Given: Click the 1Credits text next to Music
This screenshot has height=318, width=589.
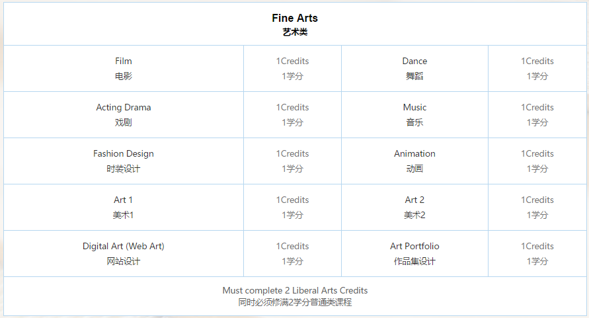Looking at the screenshot, I should click(x=537, y=108).
